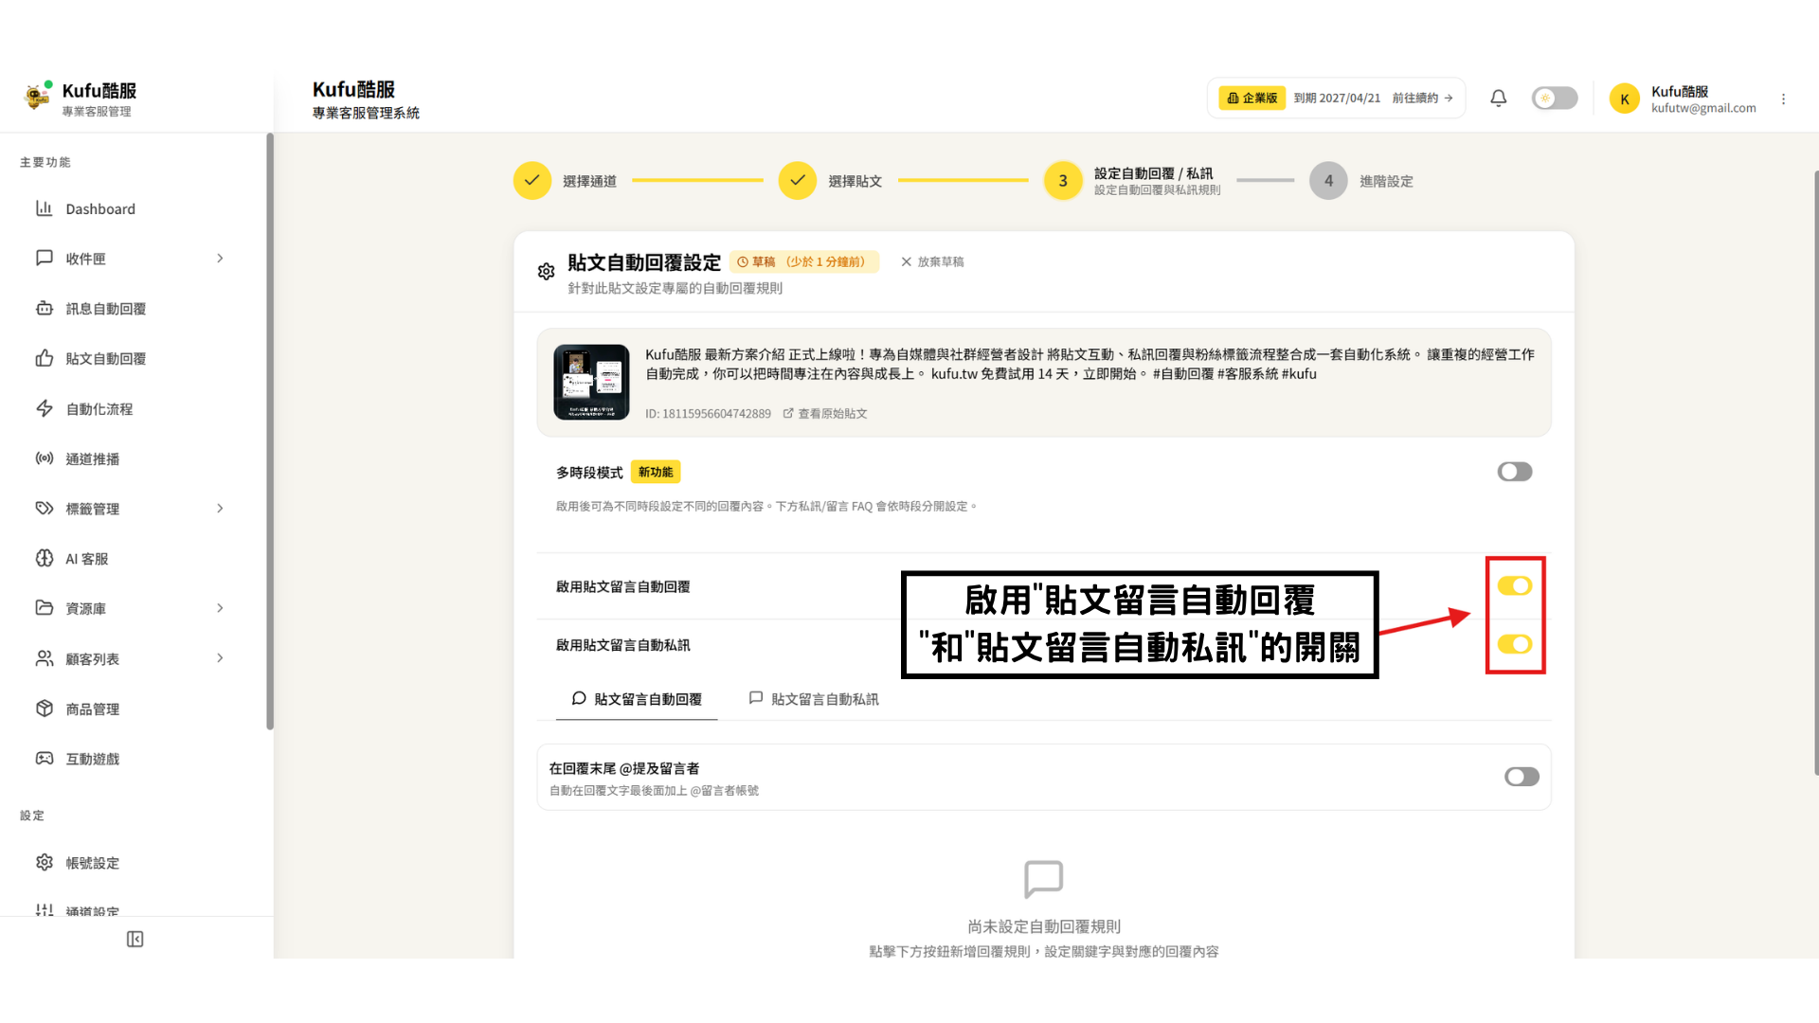Click the 自動化流程 lightning icon
Viewport: 1819px width, 1023px height.
click(x=45, y=408)
